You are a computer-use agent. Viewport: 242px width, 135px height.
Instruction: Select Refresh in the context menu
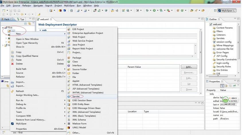point(20,91)
